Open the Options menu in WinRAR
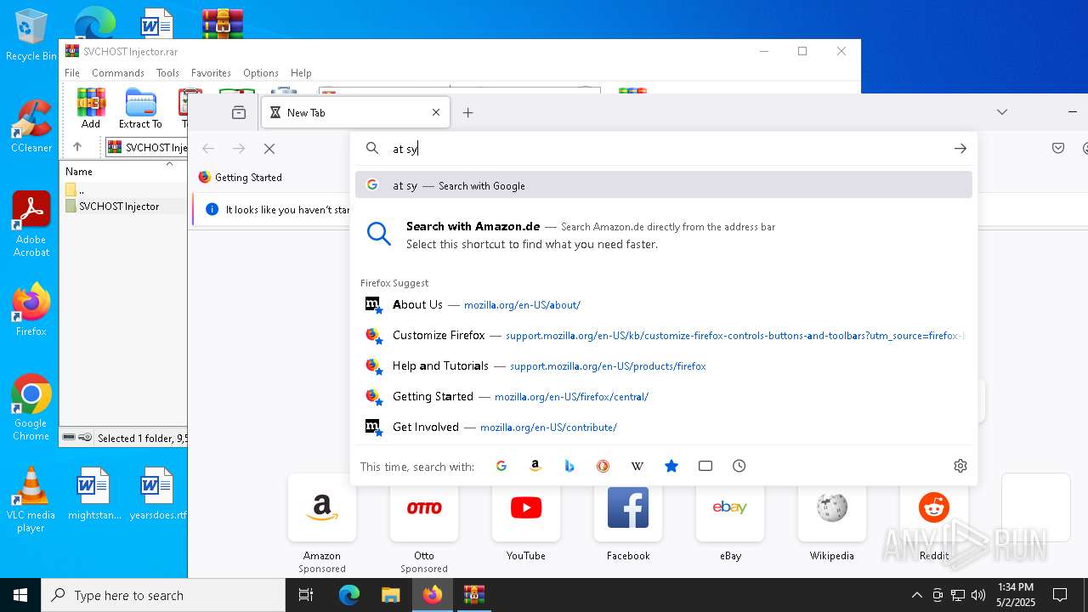This screenshot has height=612, width=1088. pos(261,73)
